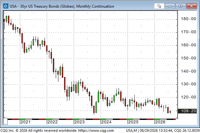Click the CQG chart icon in title bar
This screenshot has height=133, width=200.
pyautogui.click(x=6, y=6)
